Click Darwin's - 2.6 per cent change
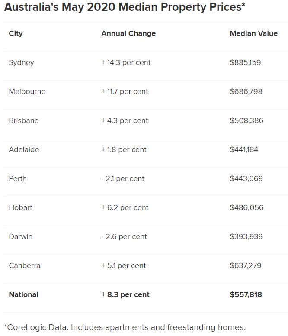This screenshot has width=288, height=336. click(124, 237)
